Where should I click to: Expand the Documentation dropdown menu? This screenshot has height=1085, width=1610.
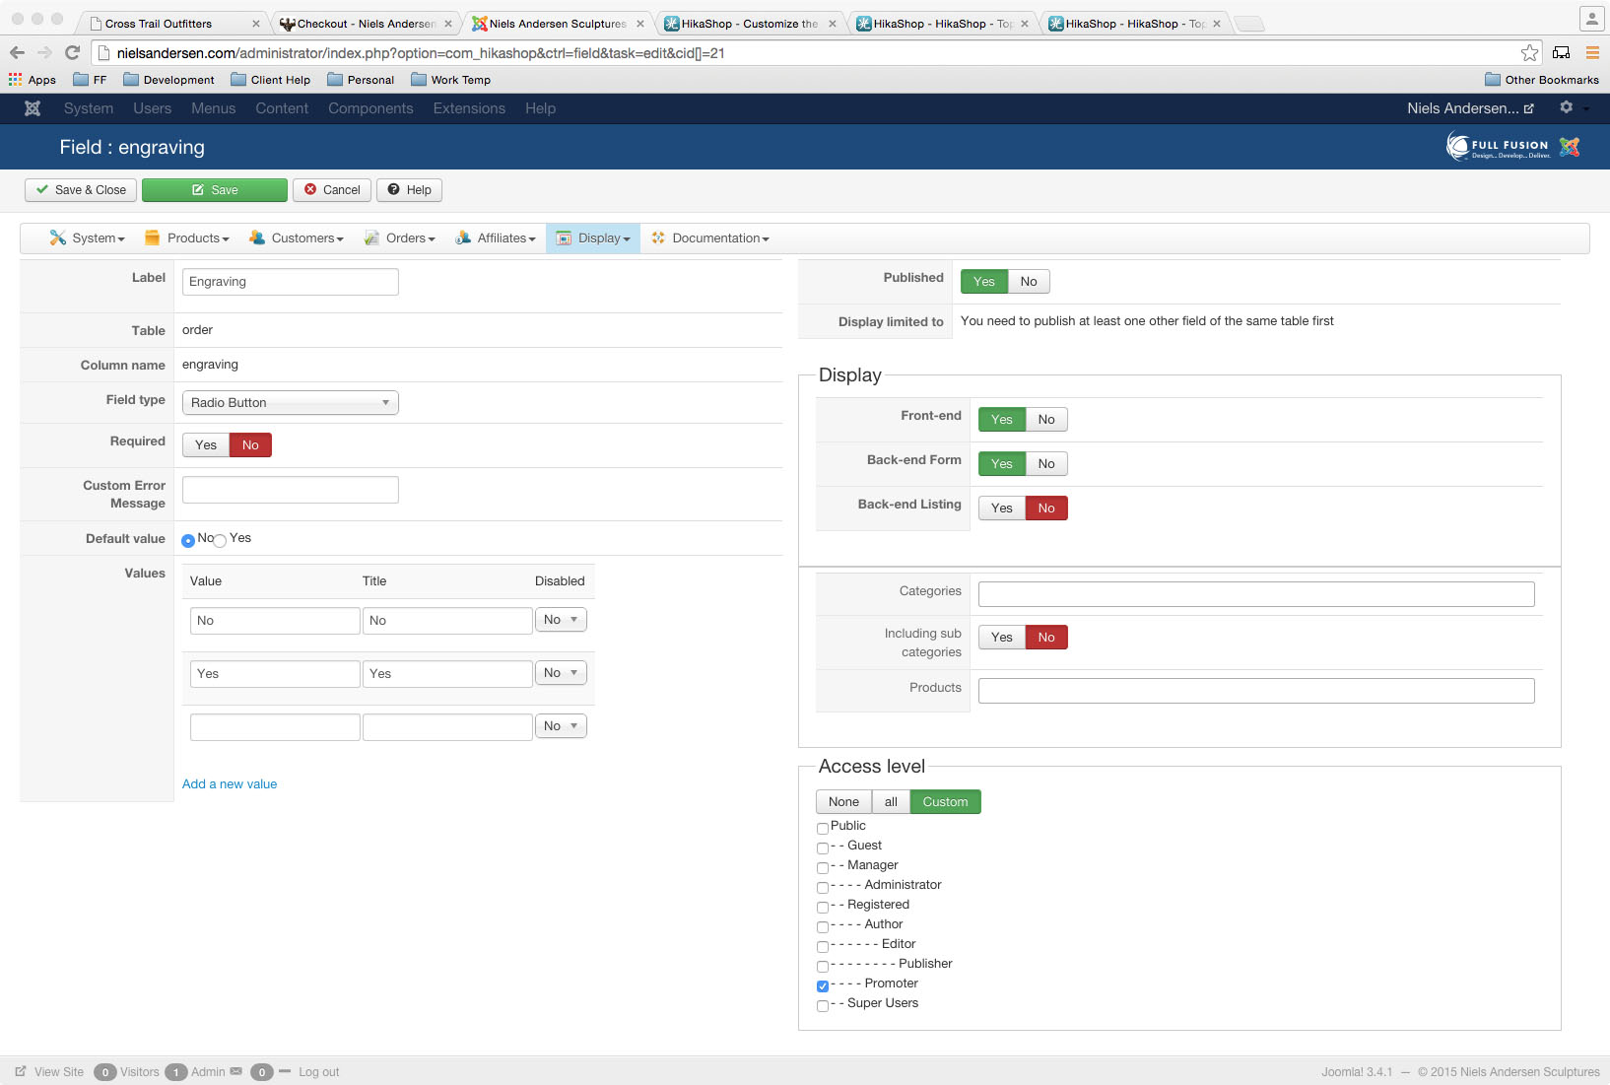pos(710,238)
